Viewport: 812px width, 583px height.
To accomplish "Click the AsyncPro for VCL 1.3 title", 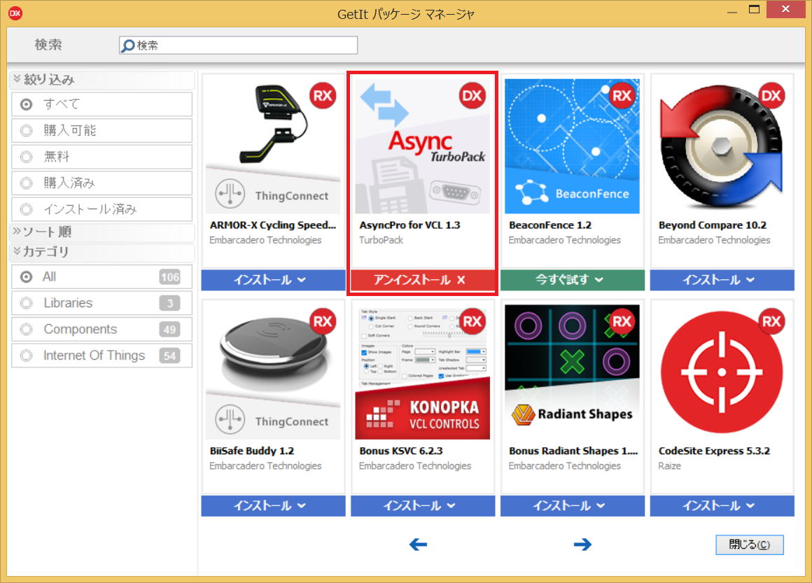I will pyautogui.click(x=409, y=225).
